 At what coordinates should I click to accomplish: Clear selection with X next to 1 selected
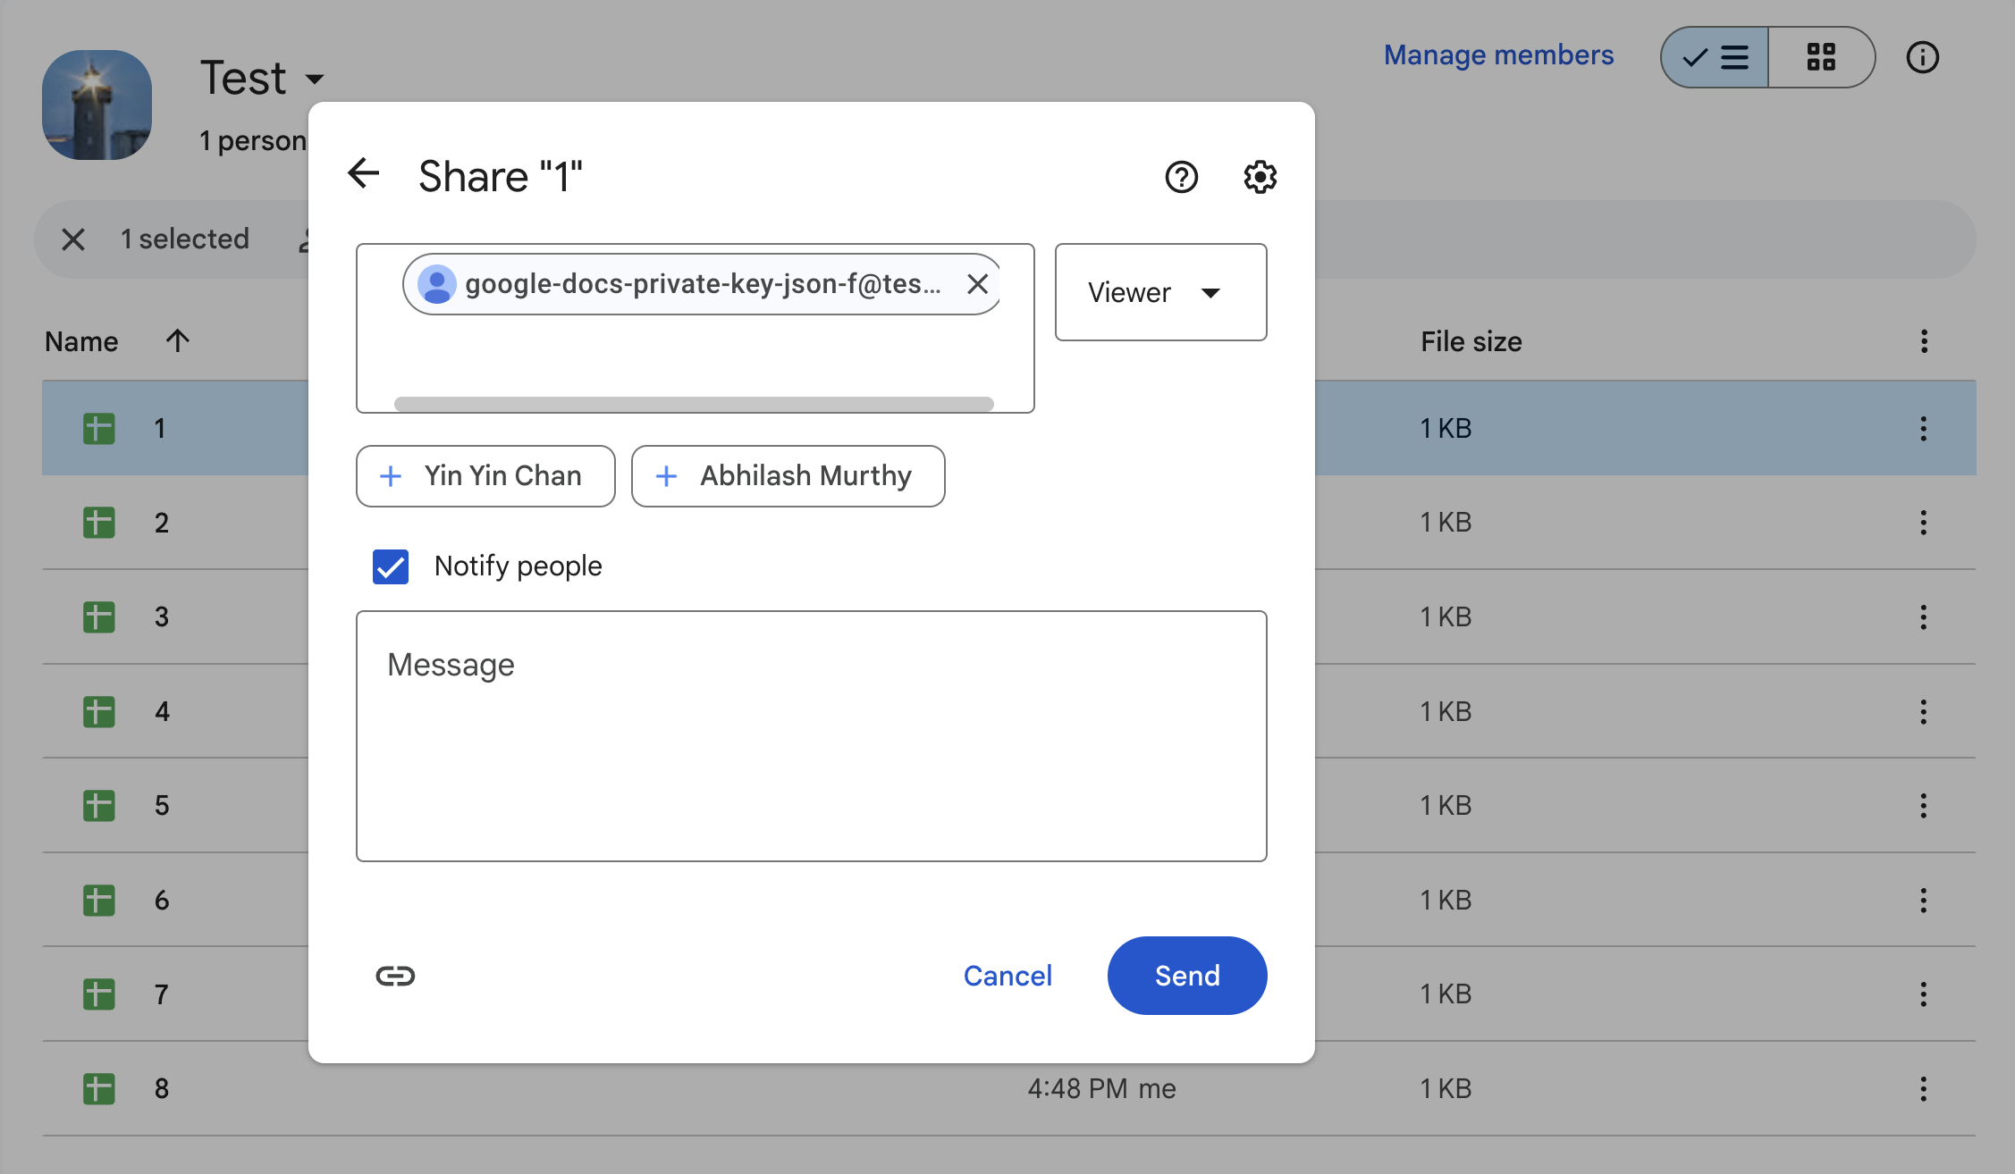tap(73, 239)
